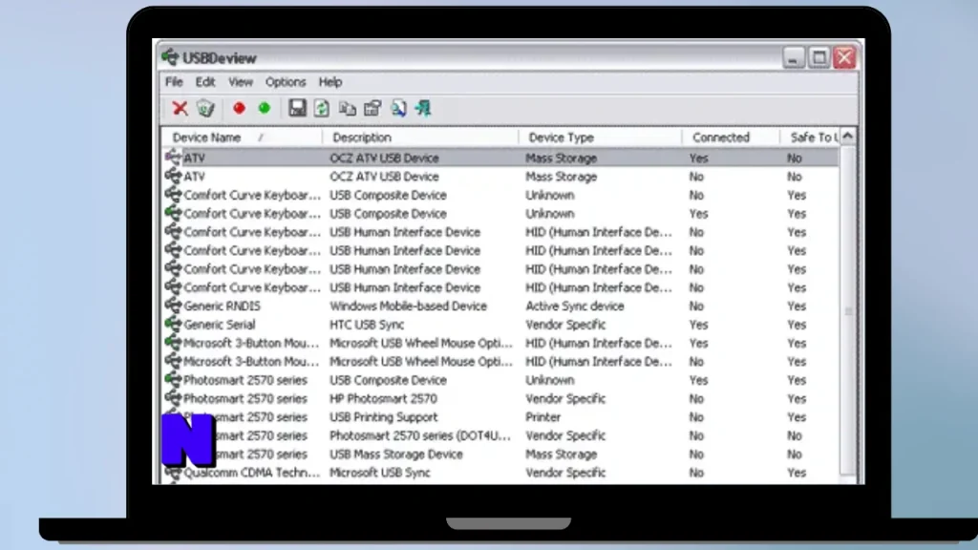Click the vertical scrollbar thumb
The image size is (978, 550).
click(x=848, y=310)
